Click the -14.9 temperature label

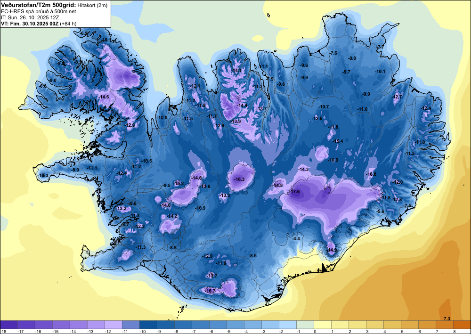[x=332, y=250]
